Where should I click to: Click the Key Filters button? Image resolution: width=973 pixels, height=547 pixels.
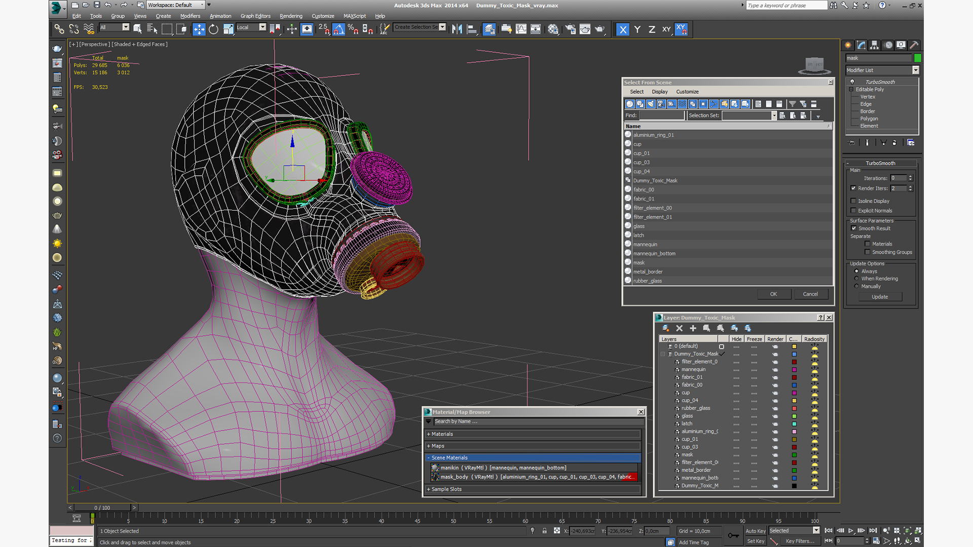coord(800,541)
